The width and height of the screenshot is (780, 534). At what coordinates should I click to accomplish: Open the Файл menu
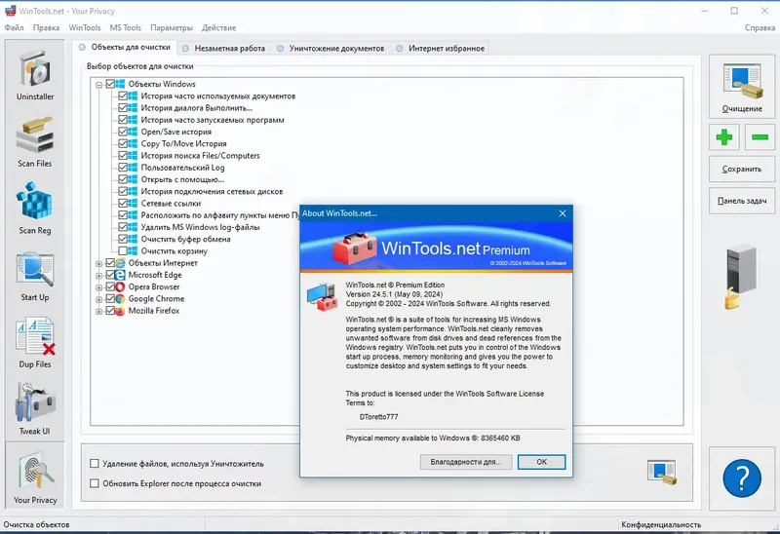click(x=14, y=28)
